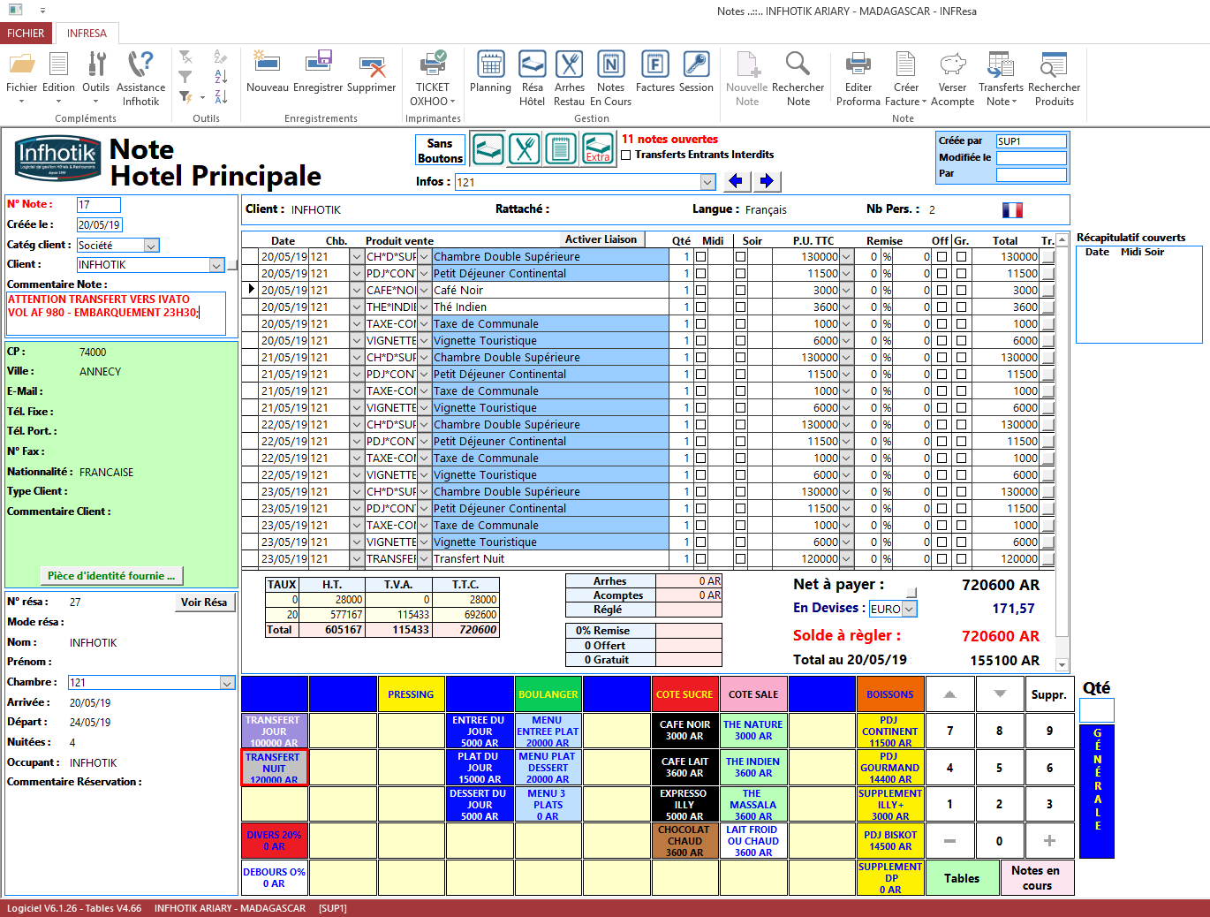The width and height of the screenshot is (1210, 917).
Task: Toggle Off checkbox for Transfert Nuit row
Action: [942, 558]
